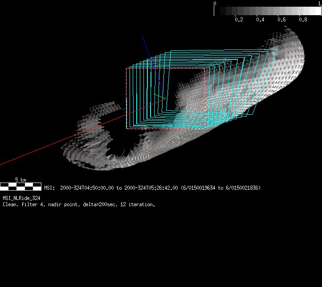Click the short green axis line

coord(159,96)
